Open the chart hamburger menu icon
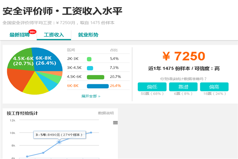Image resolution: width=238 pixels, height=159 pixels. tap(115, 122)
